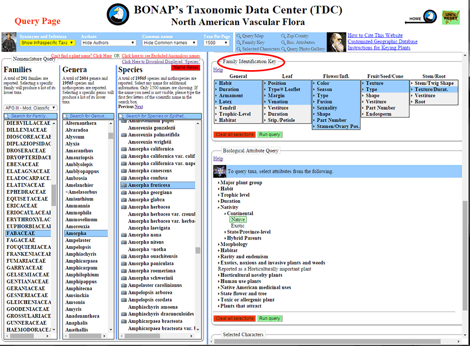Screen dimensions: 470x346
Task: Click the Linnaeus portrait thumbnail
Action: [x=9, y=42]
